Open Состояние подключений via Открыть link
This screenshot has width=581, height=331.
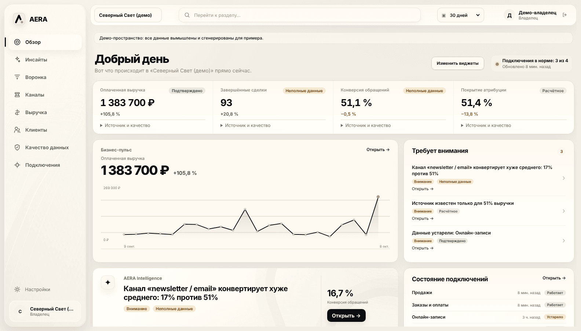coord(554,278)
